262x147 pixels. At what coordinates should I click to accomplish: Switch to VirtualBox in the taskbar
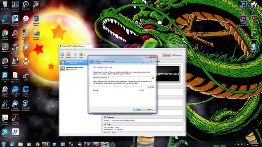[x=105, y=144]
